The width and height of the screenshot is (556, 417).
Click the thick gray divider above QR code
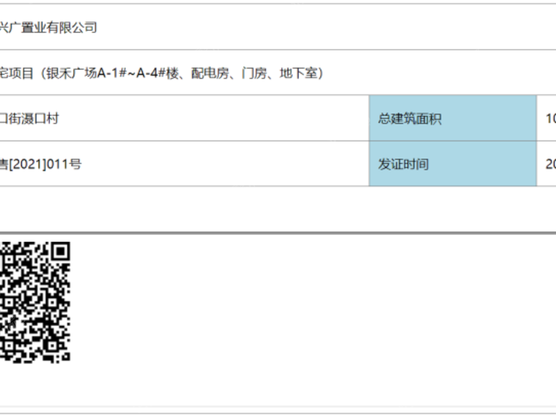pos(278,233)
